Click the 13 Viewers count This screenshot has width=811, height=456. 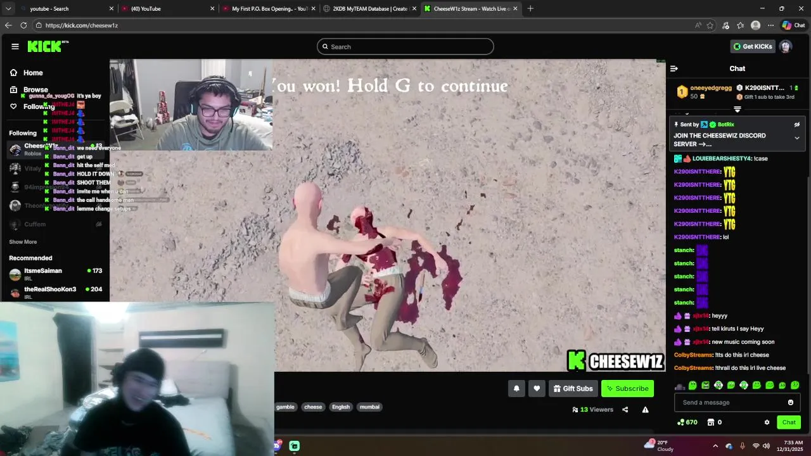click(x=592, y=410)
